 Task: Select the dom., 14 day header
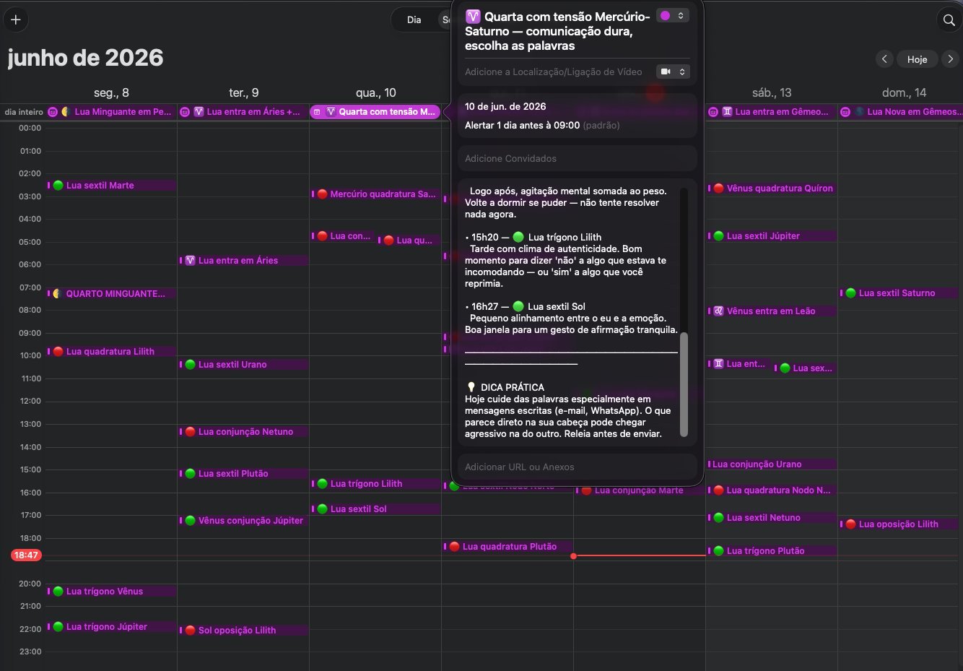(904, 92)
